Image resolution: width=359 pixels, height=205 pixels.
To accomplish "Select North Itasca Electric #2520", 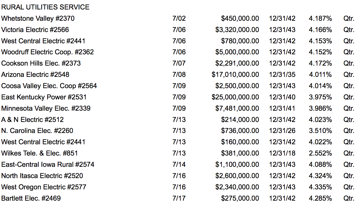I will (42, 176).
